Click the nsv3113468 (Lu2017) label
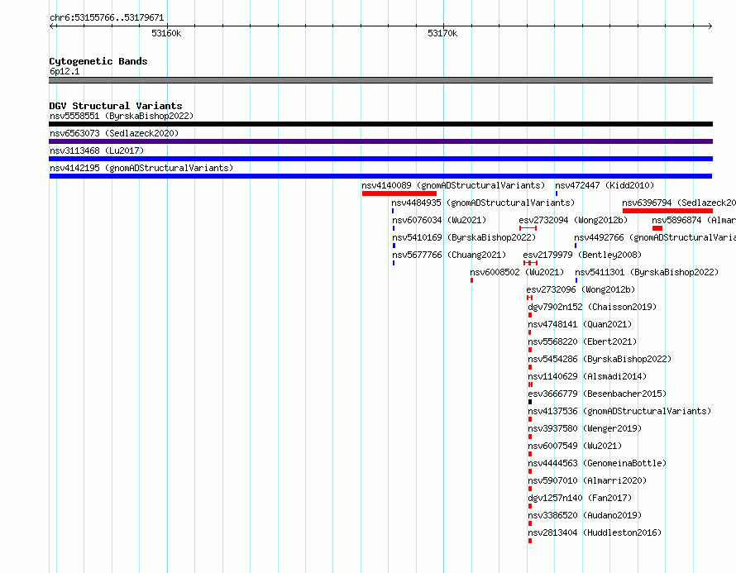 [x=97, y=150]
